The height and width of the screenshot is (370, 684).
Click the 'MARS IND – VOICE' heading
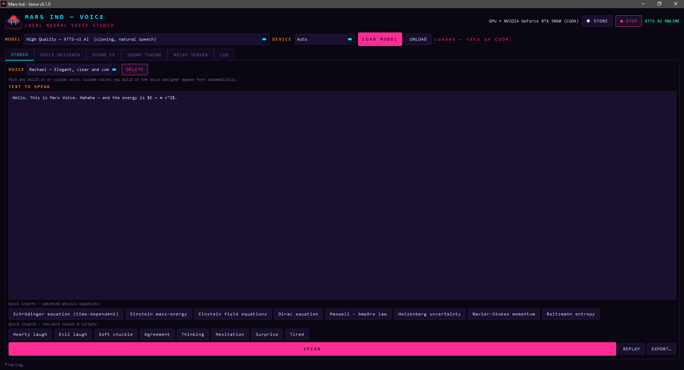click(x=65, y=17)
